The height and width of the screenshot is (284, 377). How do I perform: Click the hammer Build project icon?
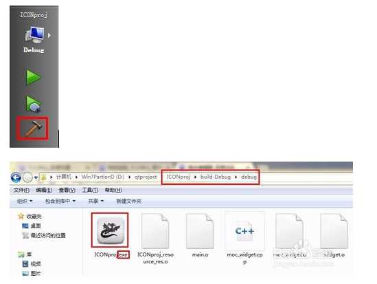pos(34,129)
